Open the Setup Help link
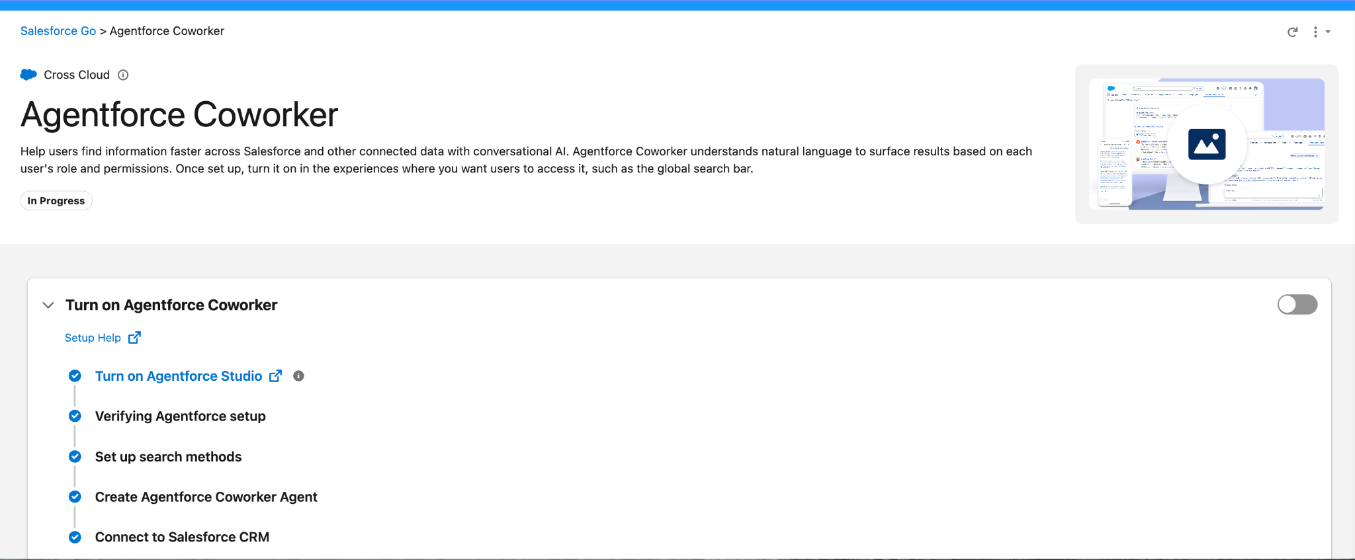The width and height of the screenshot is (1355, 560). (93, 338)
